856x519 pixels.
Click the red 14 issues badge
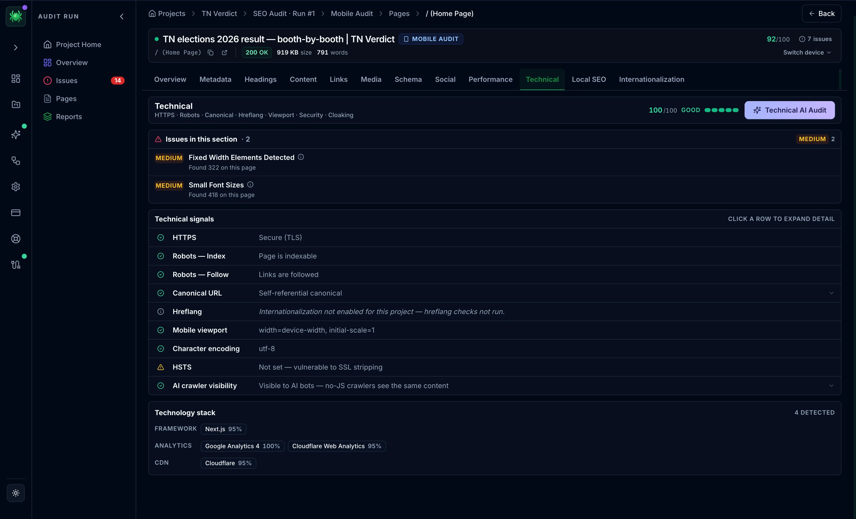[117, 81]
